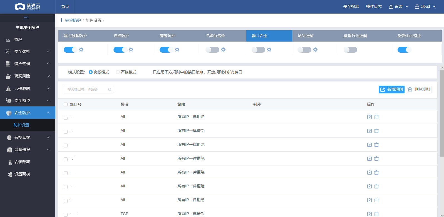This screenshot has width=444, height=217.
Task: Select 宽松模式 radio option
Action: coord(91,72)
